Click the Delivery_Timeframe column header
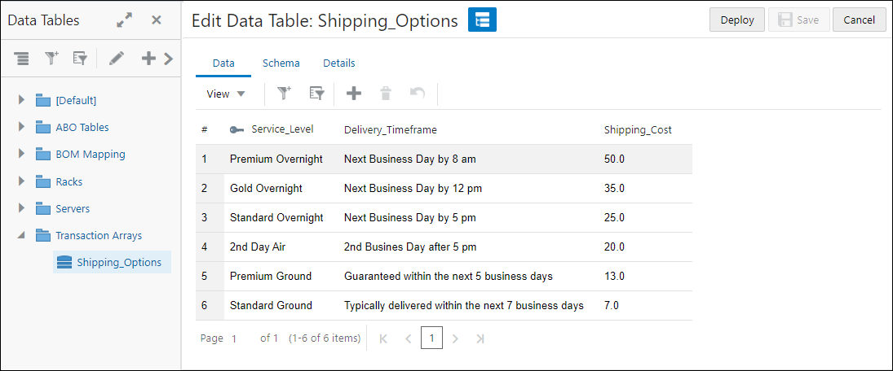893x371 pixels. [x=391, y=130]
